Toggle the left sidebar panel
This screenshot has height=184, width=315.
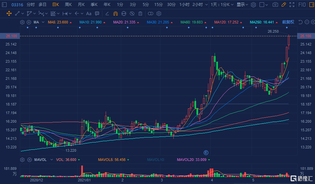4,5
